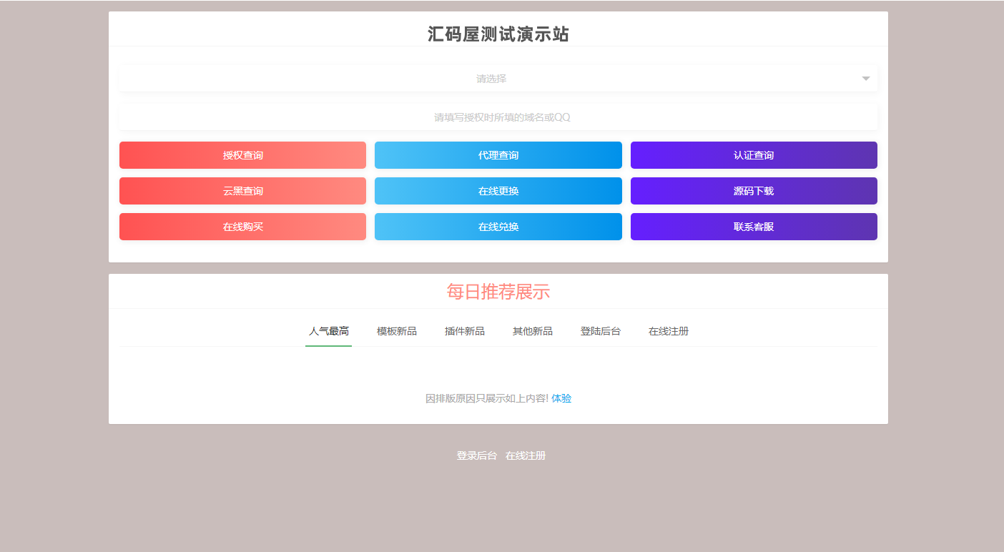Open the 在线注册 tab

669,331
